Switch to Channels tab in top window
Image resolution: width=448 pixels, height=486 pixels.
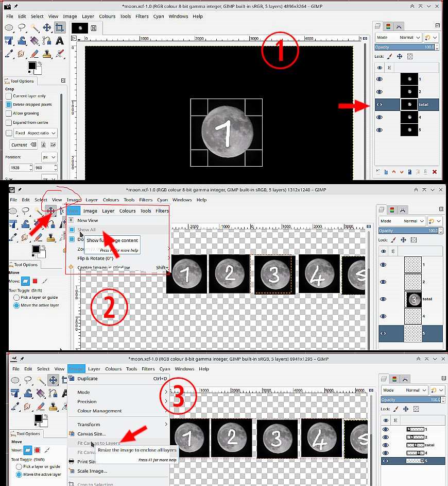(388, 26)
